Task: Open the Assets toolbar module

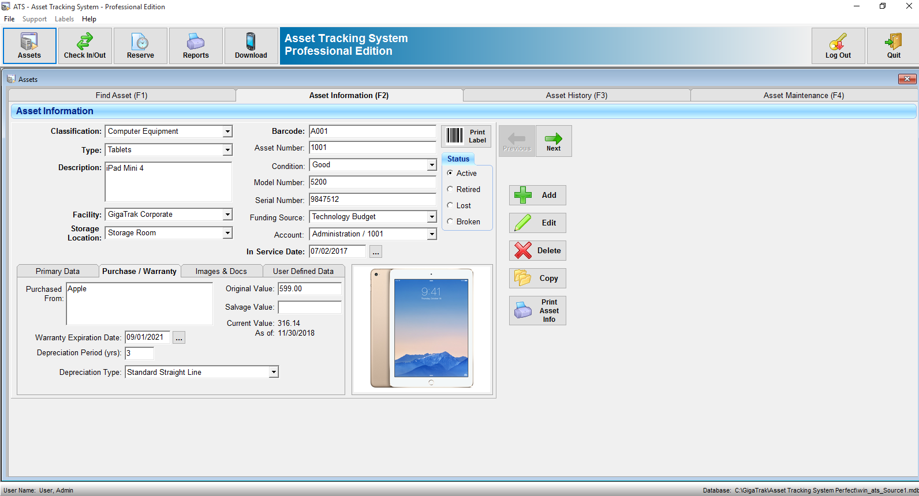Action: (29, 46)
